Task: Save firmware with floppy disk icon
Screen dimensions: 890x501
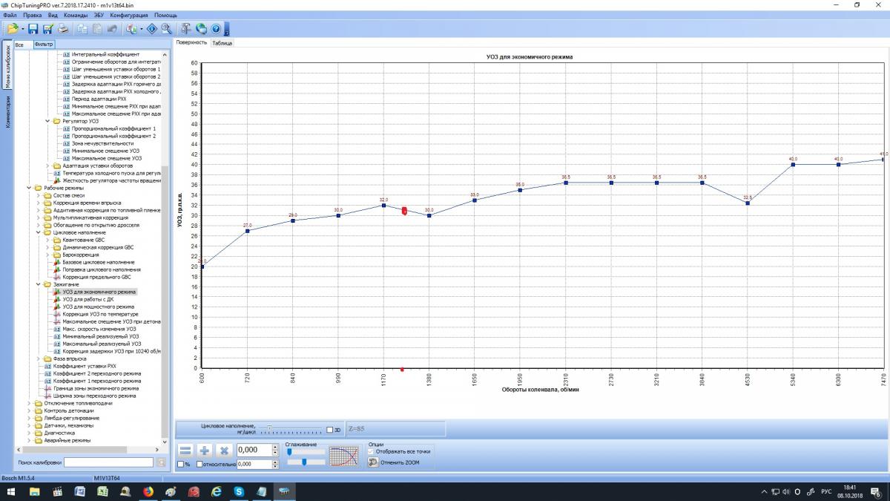Action: tap(33, 29)
